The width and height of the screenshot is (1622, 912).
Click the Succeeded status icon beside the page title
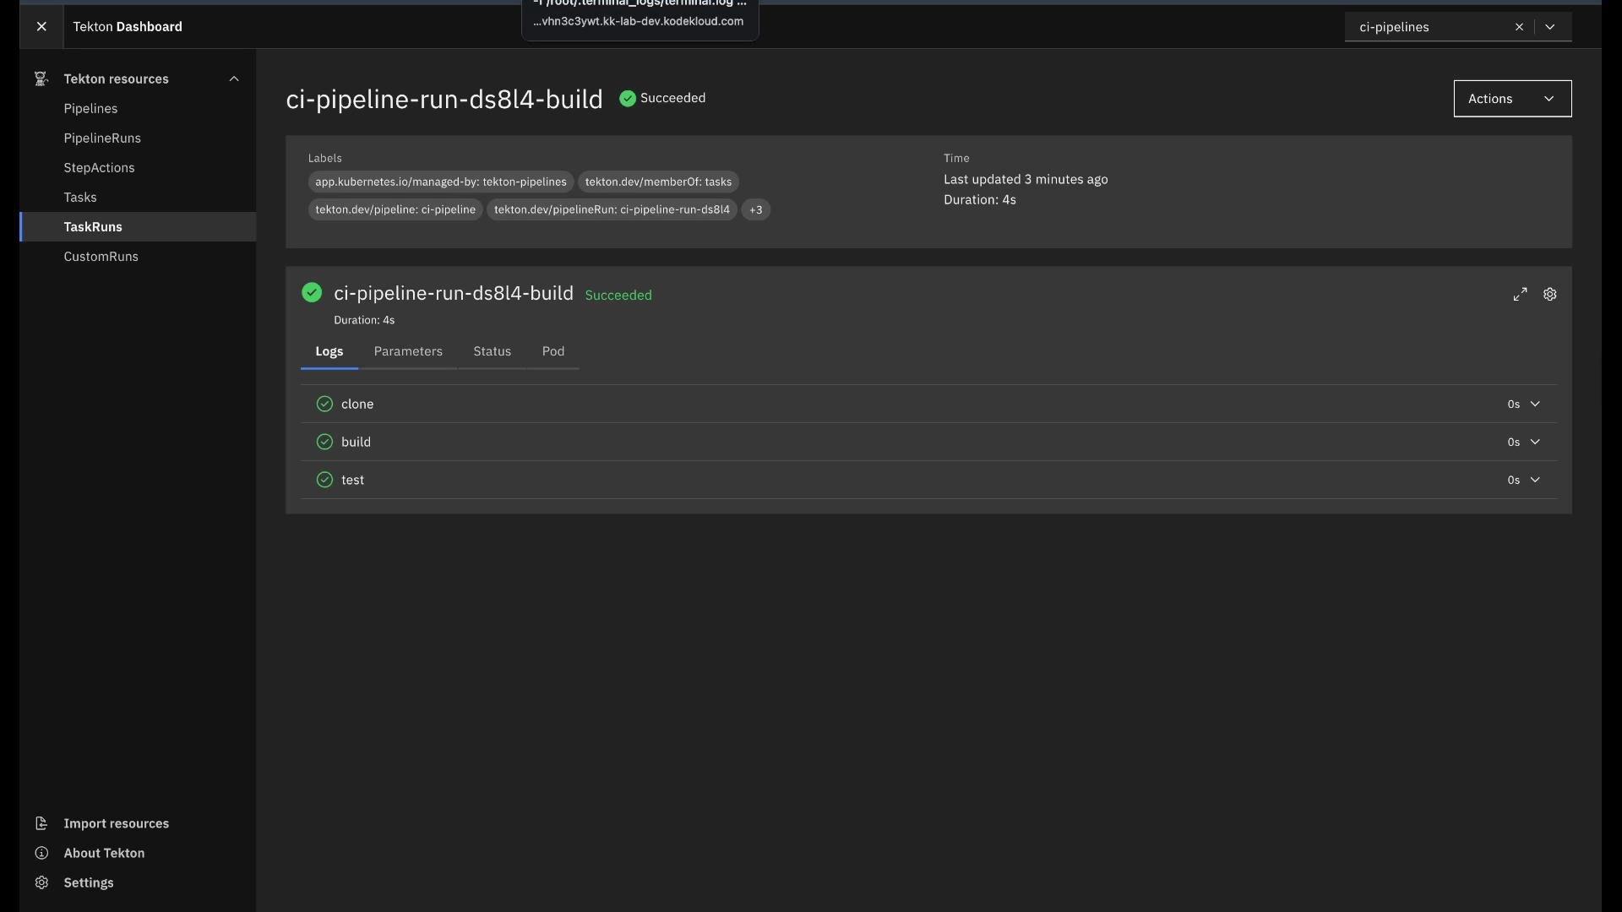coord(628,99)
